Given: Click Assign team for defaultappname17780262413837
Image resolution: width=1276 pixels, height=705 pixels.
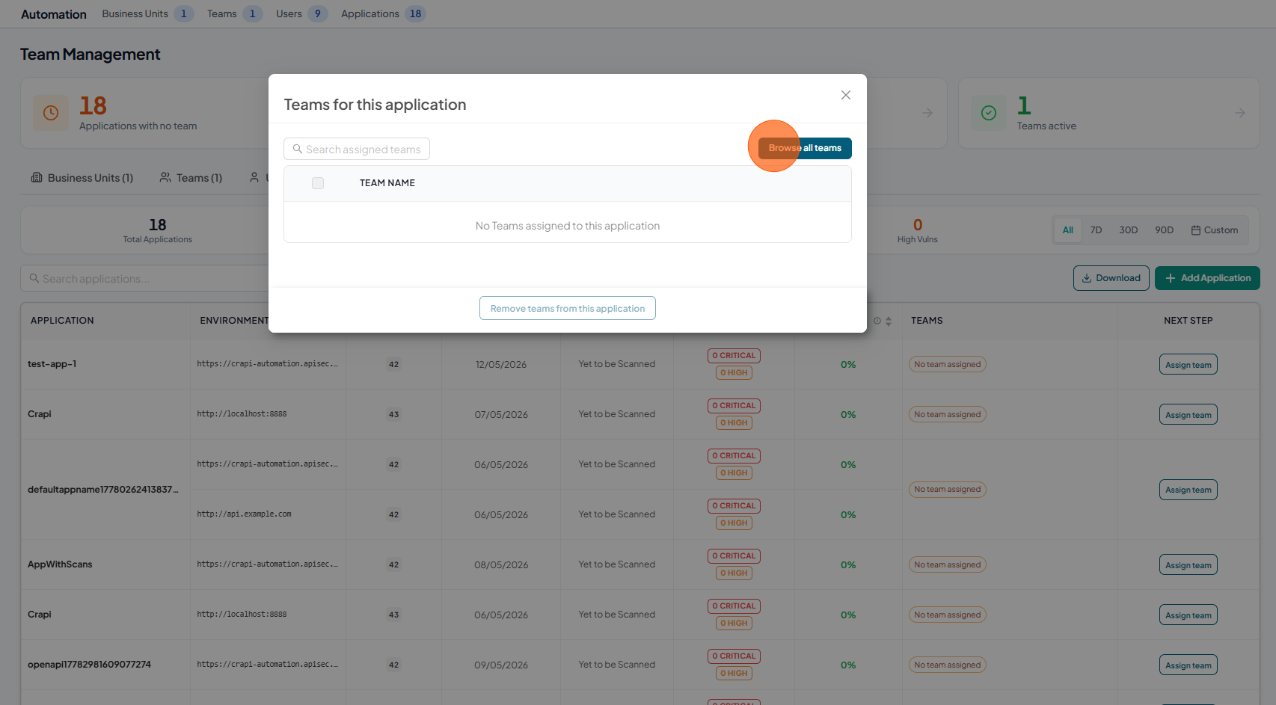Looking at the screenshot, I should [1188, 490].
